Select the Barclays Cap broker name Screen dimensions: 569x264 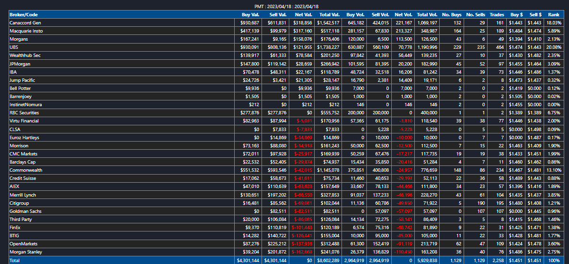coord(23,162)
